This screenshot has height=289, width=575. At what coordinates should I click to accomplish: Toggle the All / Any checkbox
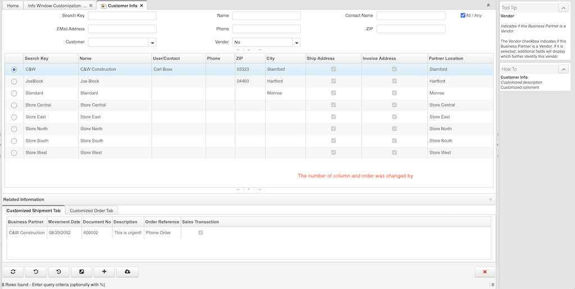coord(463,15)
